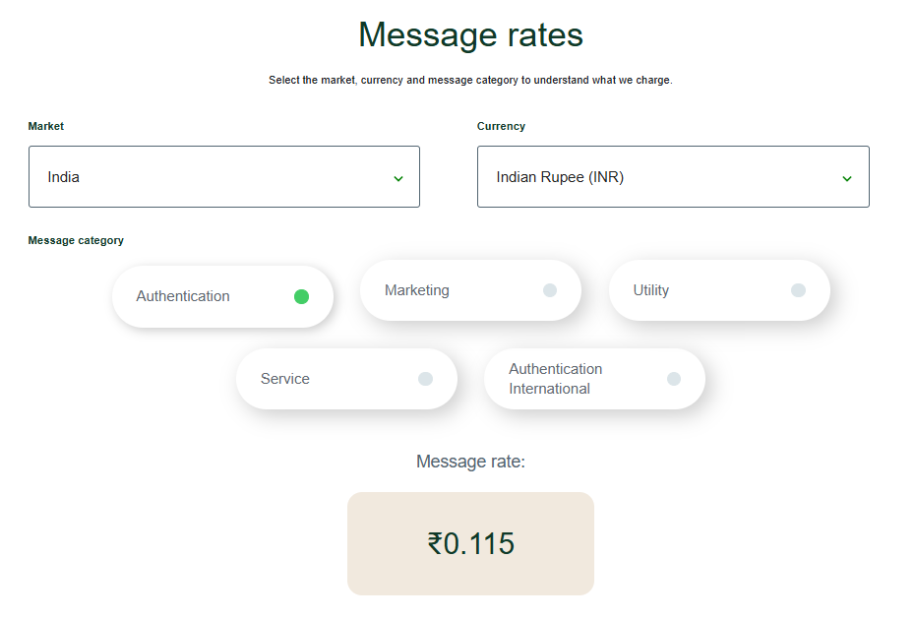Toggle the green Authentication indicator dot
The image size is (915, 619).
301,295
